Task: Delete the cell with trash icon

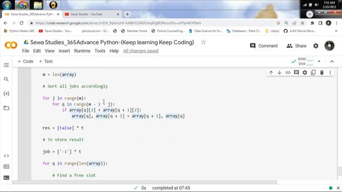Action: coord(322,73)
